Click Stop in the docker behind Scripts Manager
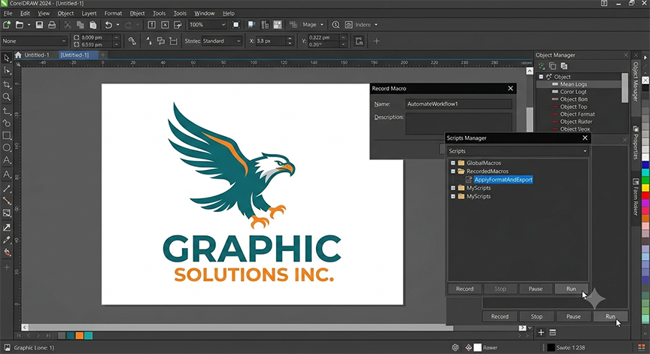Screen dimensions: 650x354 pos(536,316)
